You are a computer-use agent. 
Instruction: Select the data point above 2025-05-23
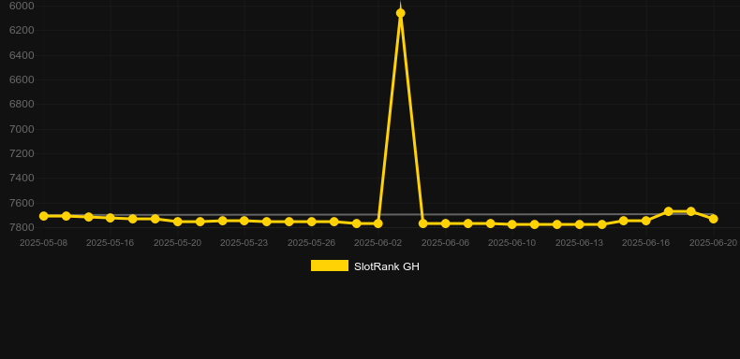click(x=244, y=221)
